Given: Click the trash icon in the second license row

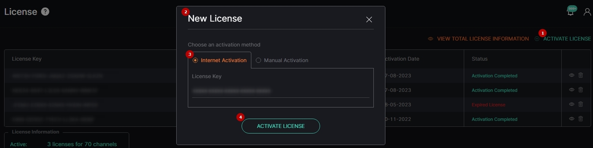Looking at the screenshot, I should [581, 90].
